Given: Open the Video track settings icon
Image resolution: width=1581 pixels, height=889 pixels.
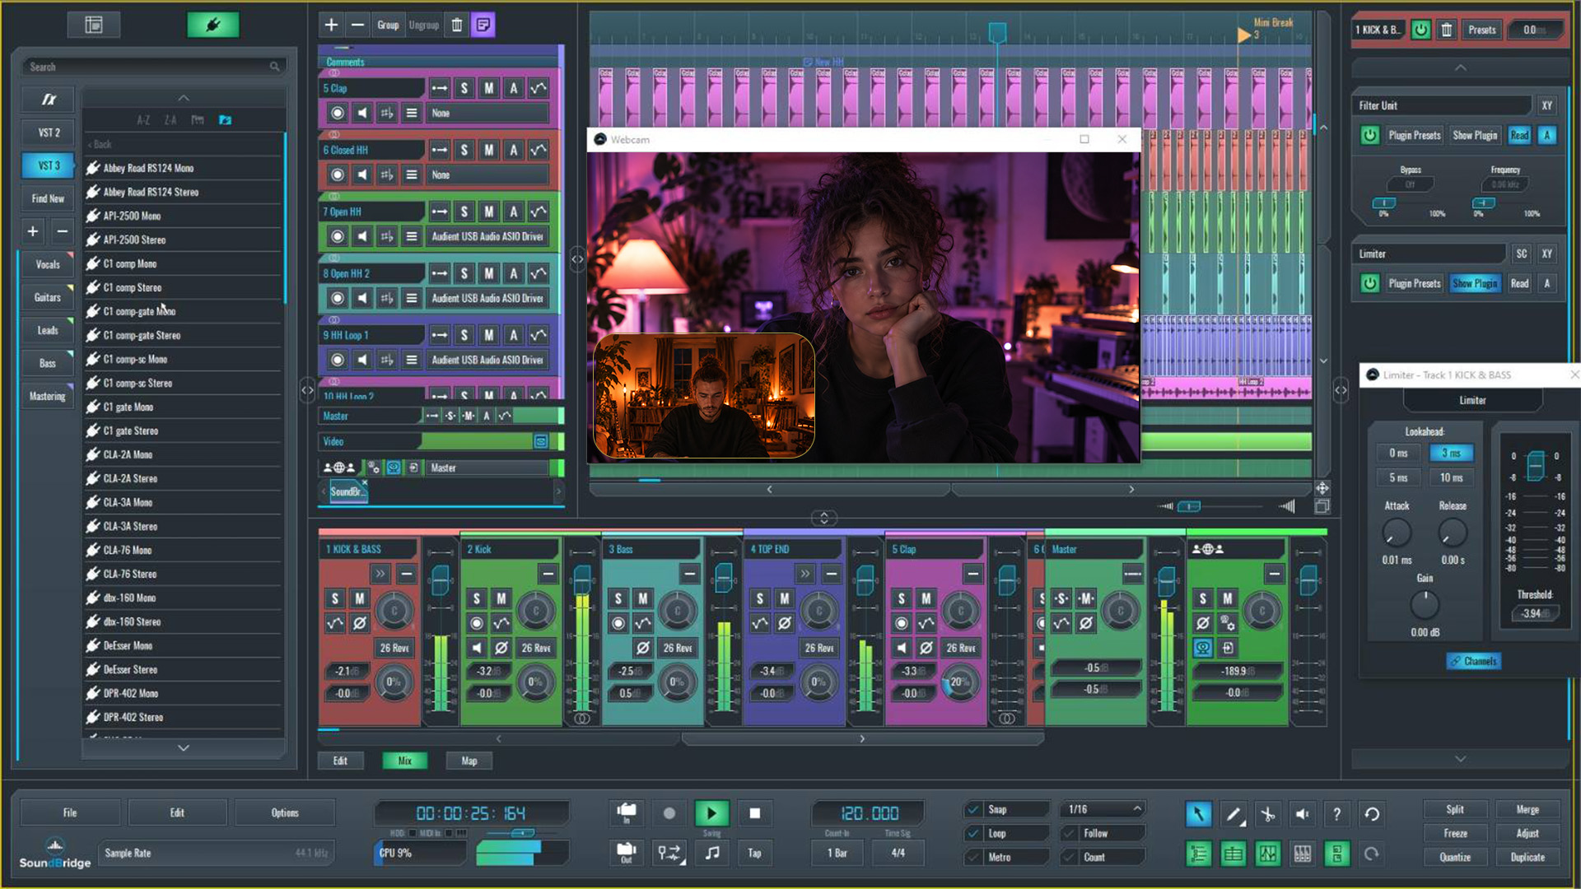Looking at the screenshot, I should [541, 442].
